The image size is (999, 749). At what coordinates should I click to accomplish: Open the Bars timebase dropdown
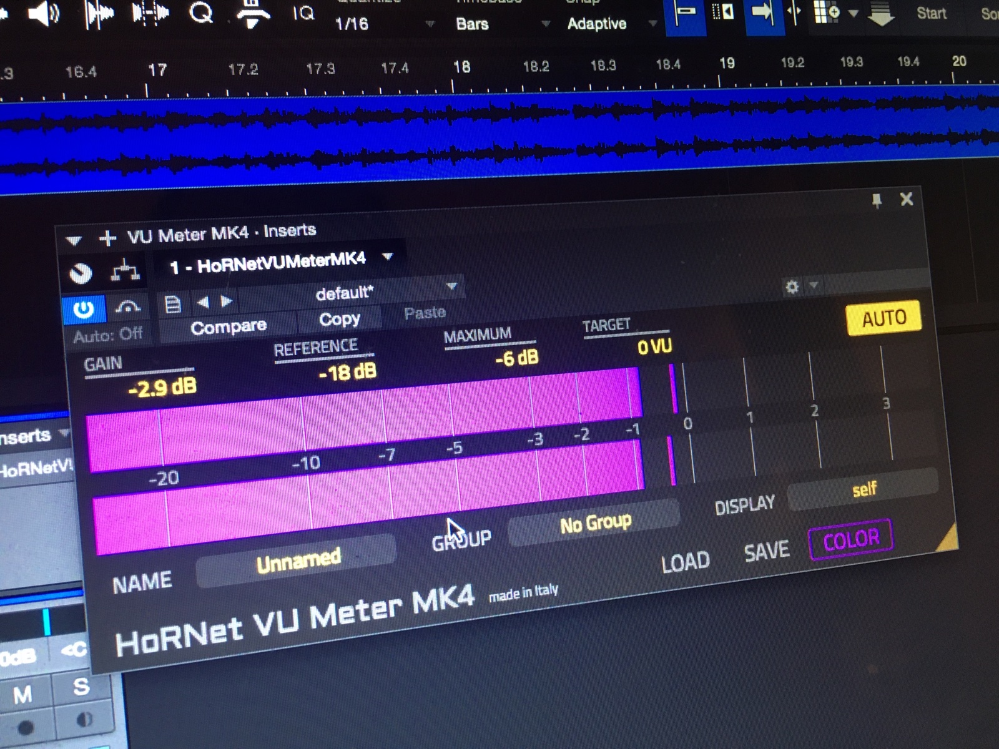[x=502, y=24]
